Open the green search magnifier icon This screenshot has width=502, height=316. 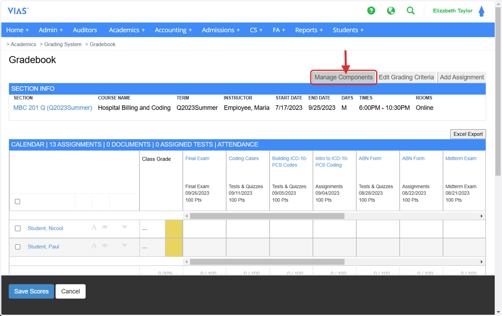411,11
